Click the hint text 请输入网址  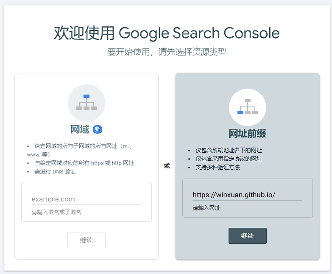[x=206, y=208]
